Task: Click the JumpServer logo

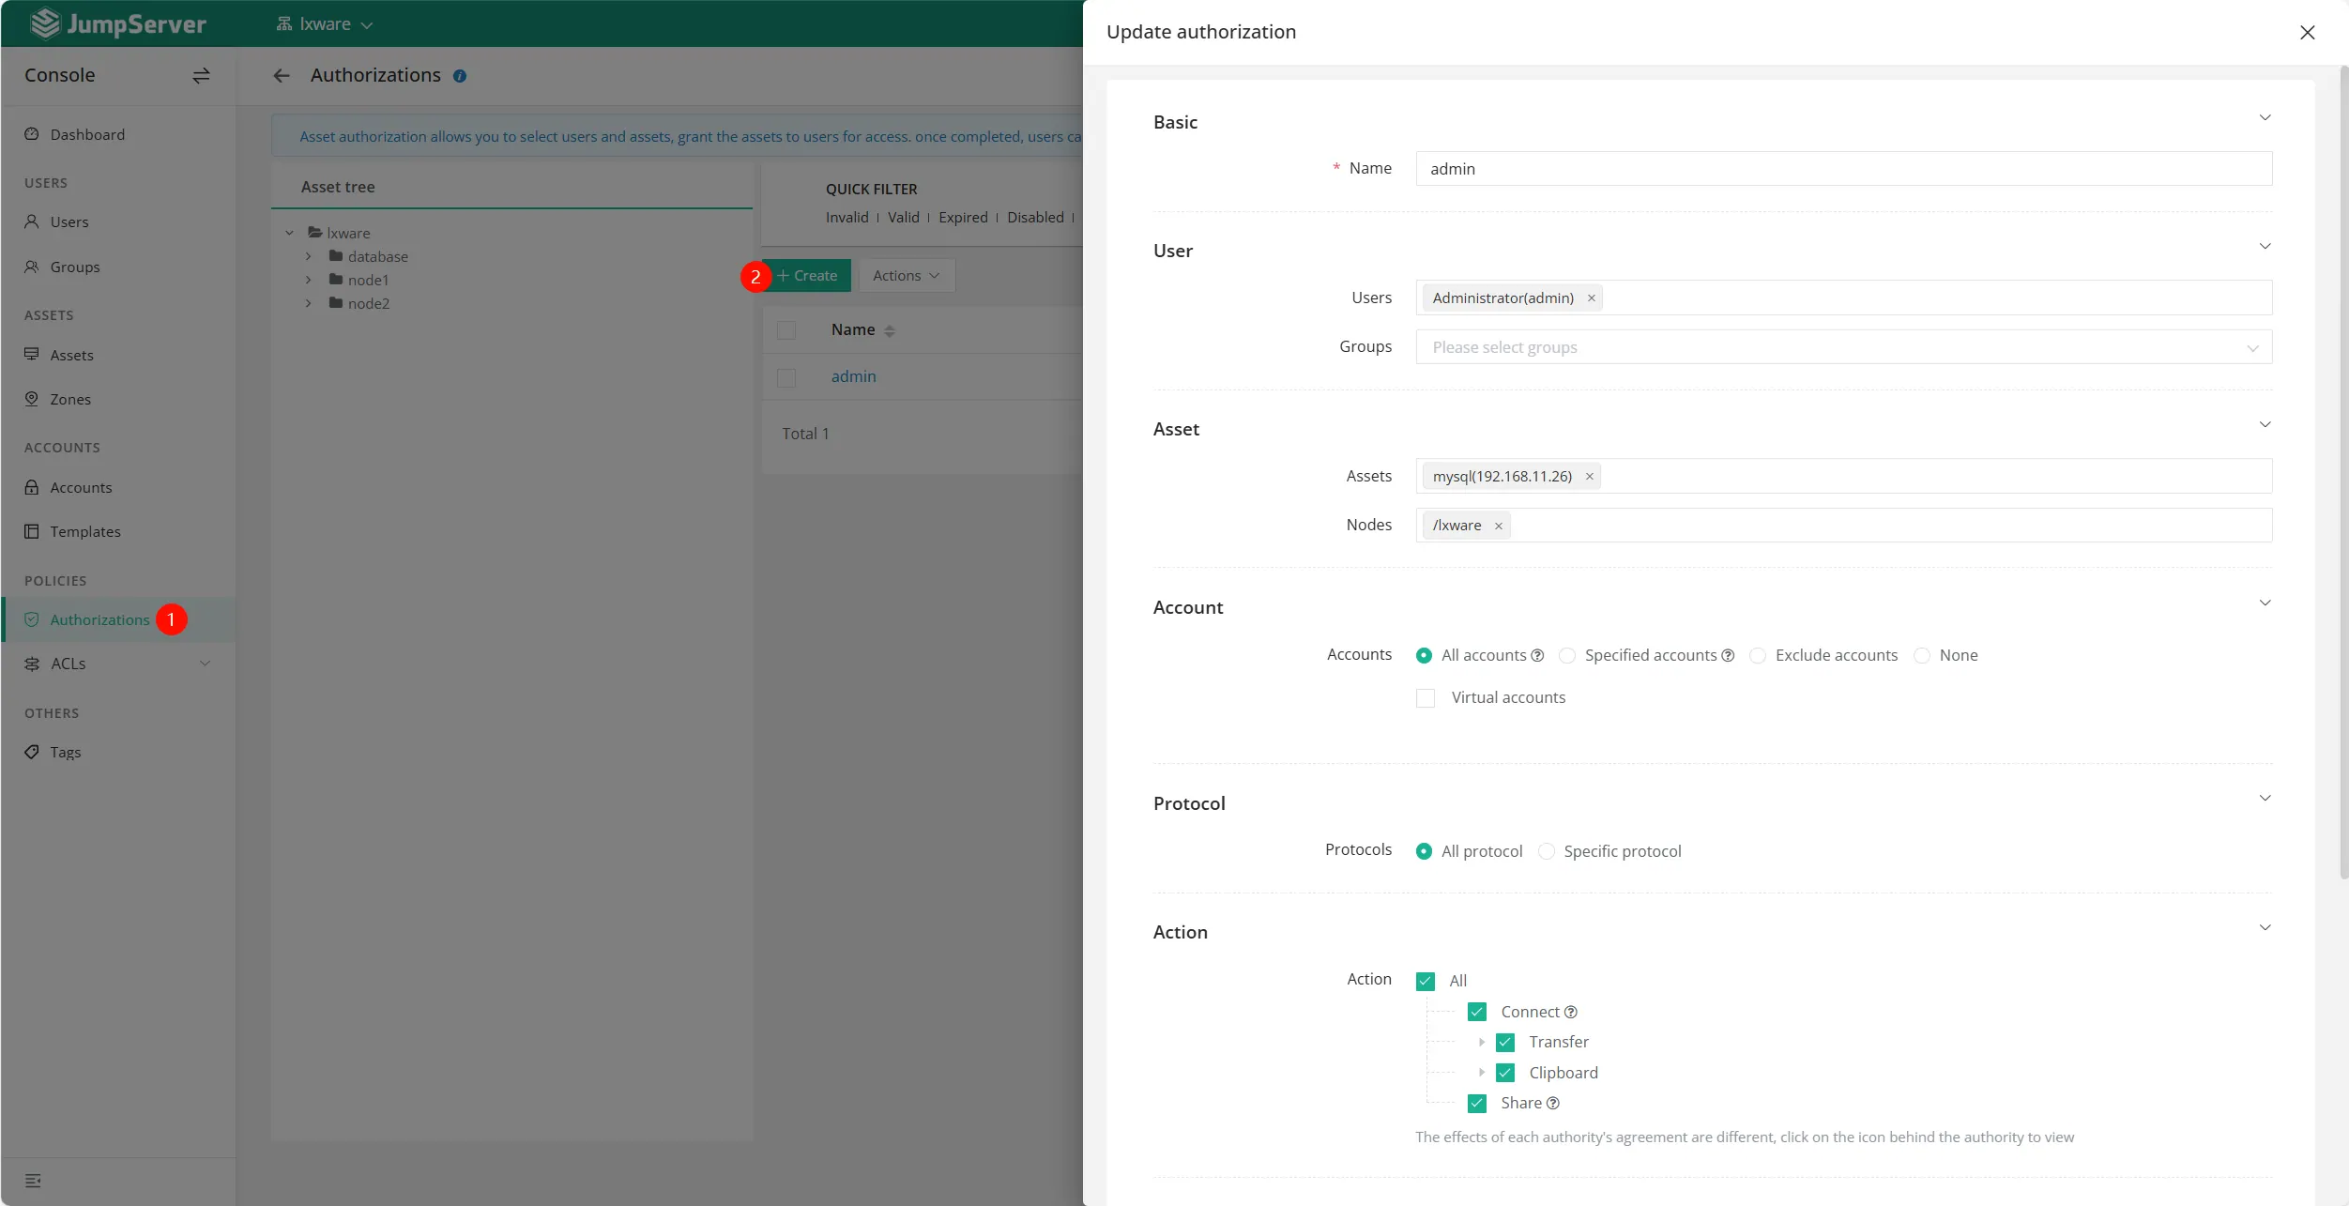Action: pyautogui.click(x=117, y=23)
